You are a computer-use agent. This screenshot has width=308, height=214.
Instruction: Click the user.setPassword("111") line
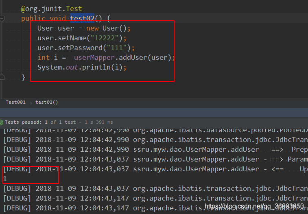86,48
